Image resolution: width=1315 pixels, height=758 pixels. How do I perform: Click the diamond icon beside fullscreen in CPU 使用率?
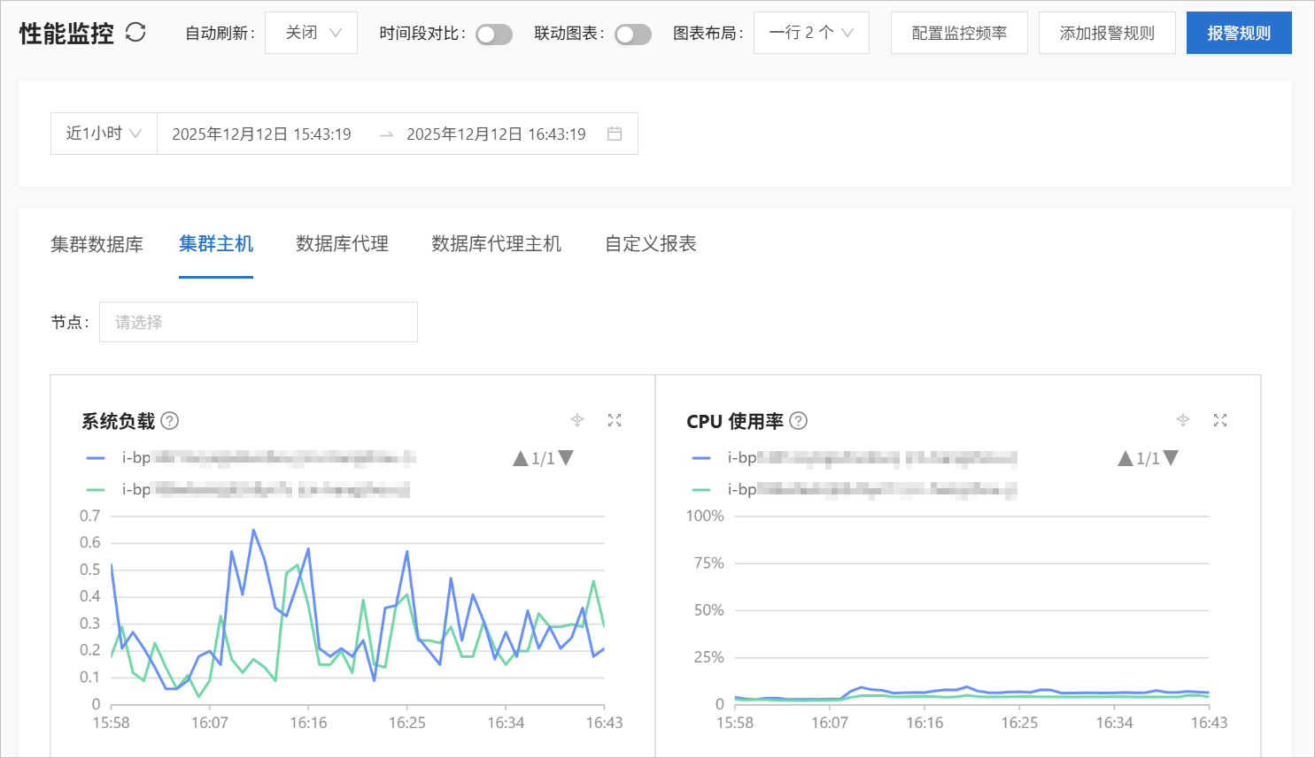(x=1183, y=420)
